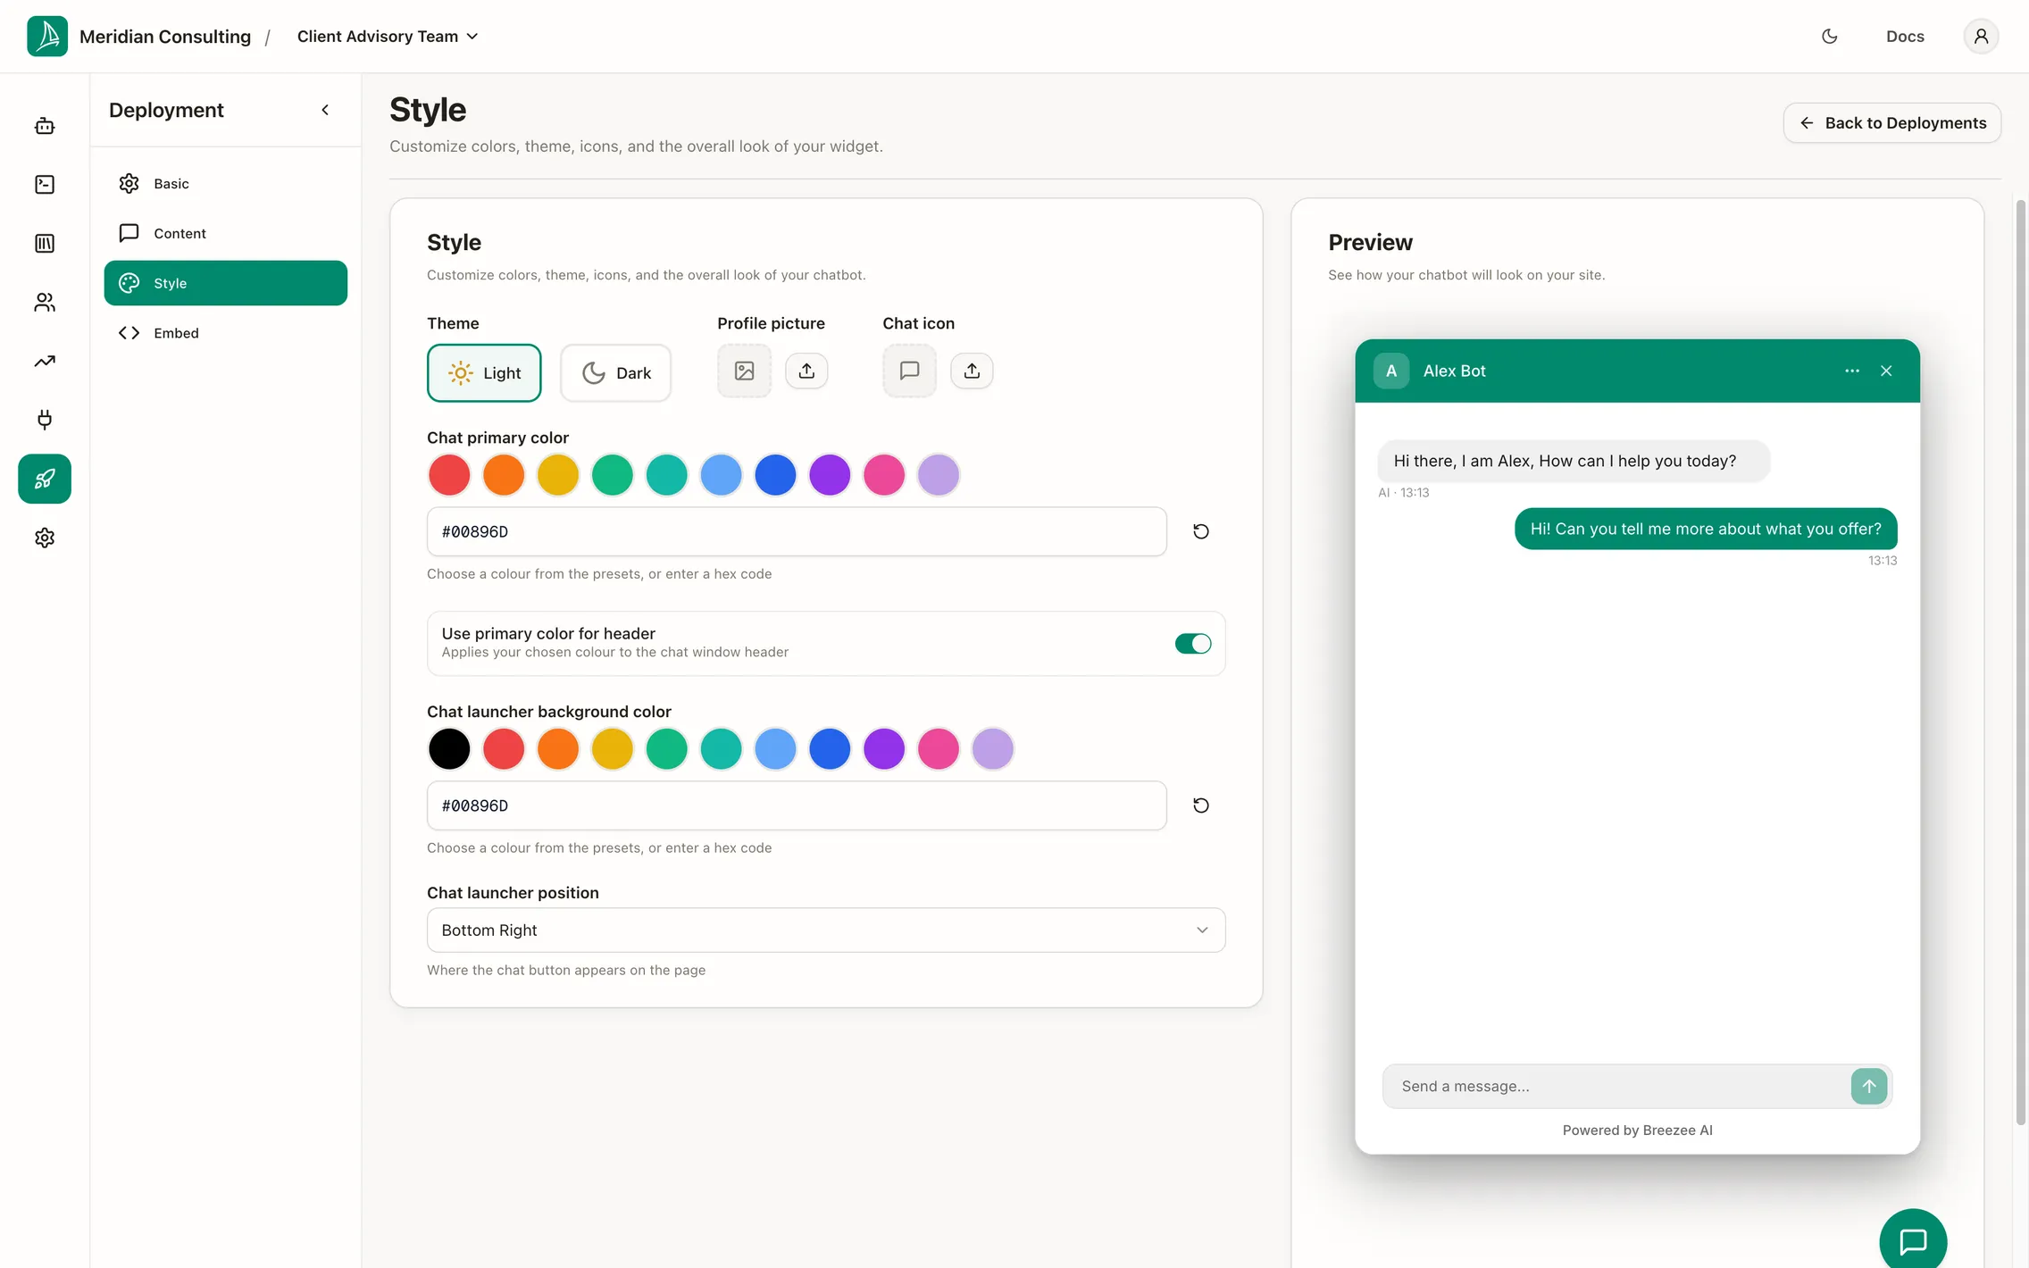2029x1268 pixels.
Task: Reset the chat primary color
Action: tap(1201, 531)
